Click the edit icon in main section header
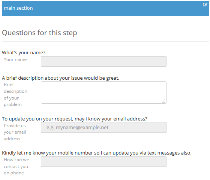The height and width of the screenshot is (180, 210). [x=205, y=5]
